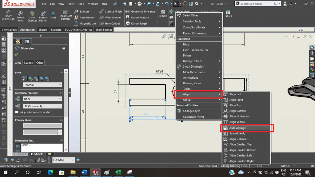The image size is (315, 177).
Task: Open the Style dropdown set to NONE
Action: tap(42, 85)
